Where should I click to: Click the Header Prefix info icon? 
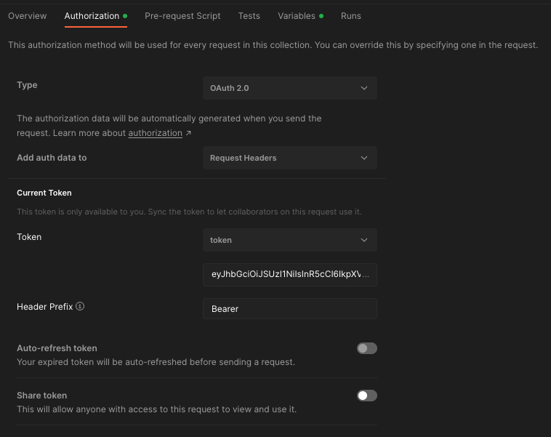point(80,306)
